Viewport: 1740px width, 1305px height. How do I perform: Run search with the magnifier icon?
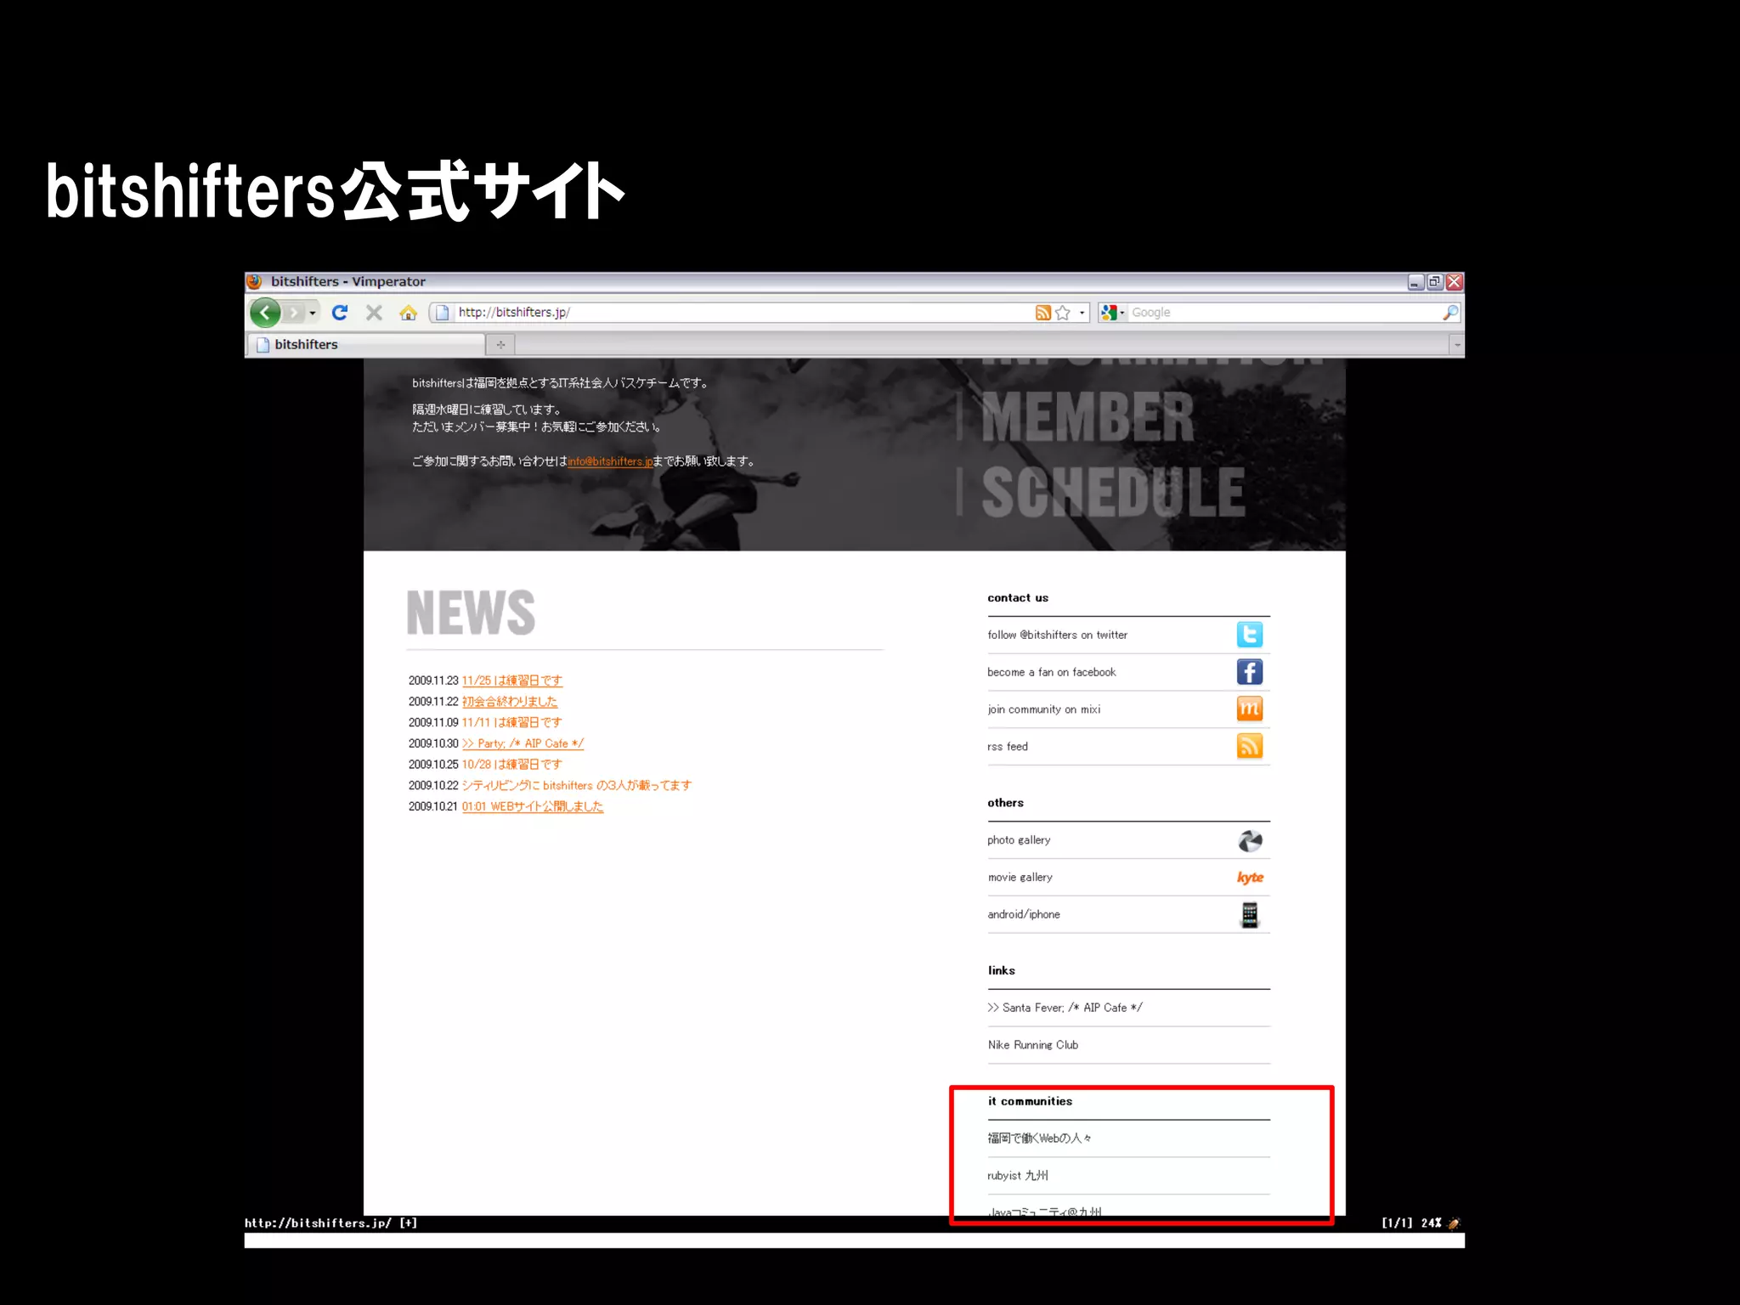(x=1450, y=313)
